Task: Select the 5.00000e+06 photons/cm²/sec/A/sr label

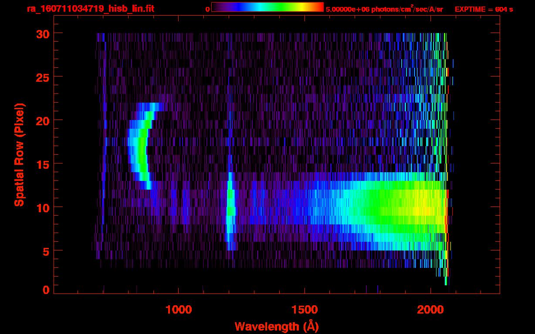Action: pyautogui.click(x=384, y=9)
